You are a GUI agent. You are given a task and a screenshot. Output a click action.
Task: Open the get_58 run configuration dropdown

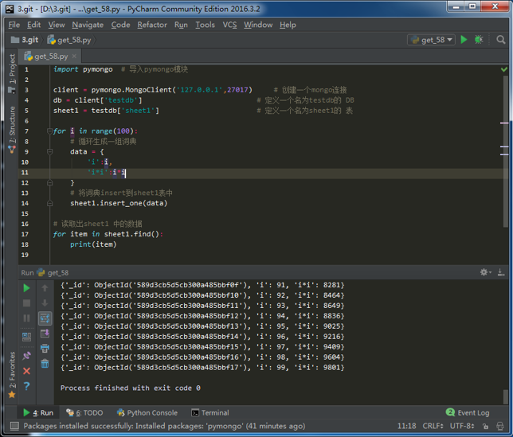coord(431,40)
